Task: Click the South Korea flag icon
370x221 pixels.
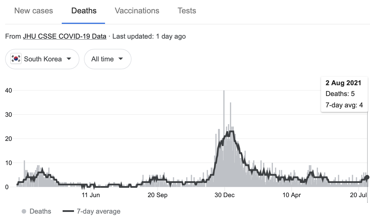Action: 16,59
